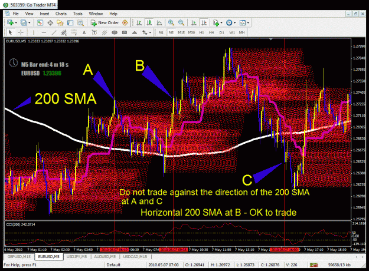The image size is (369, 271).
Task: Switch chart to Candlesticks style
Action: pyautogui.click(x=149, y=22)
